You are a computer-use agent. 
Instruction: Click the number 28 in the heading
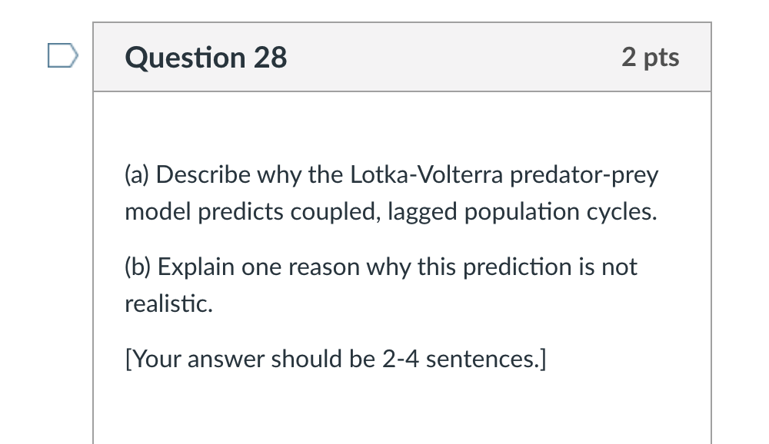click(270, 58)
